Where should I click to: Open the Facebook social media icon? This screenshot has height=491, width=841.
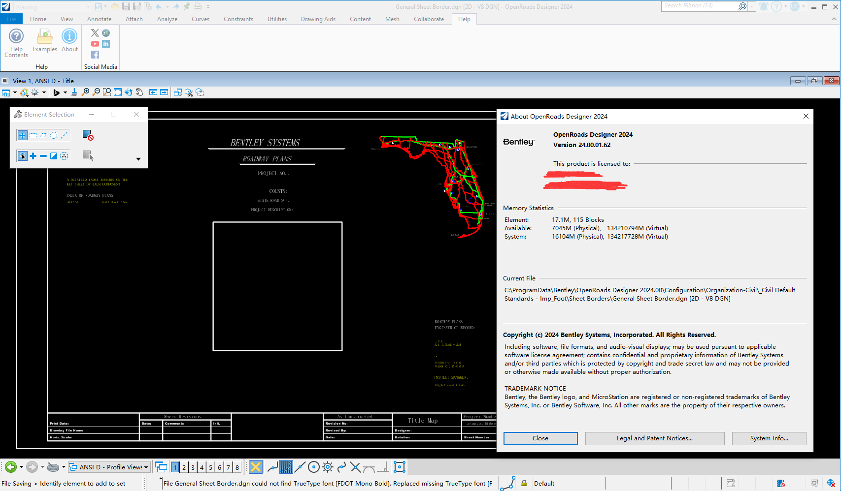tap(95, 55)
